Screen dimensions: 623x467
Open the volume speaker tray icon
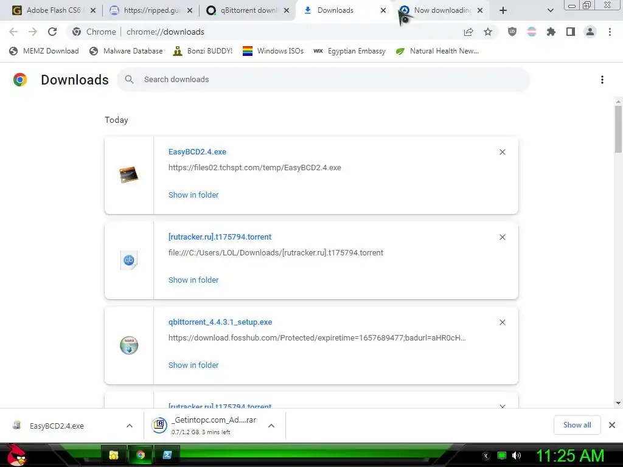tap(517, 456)
